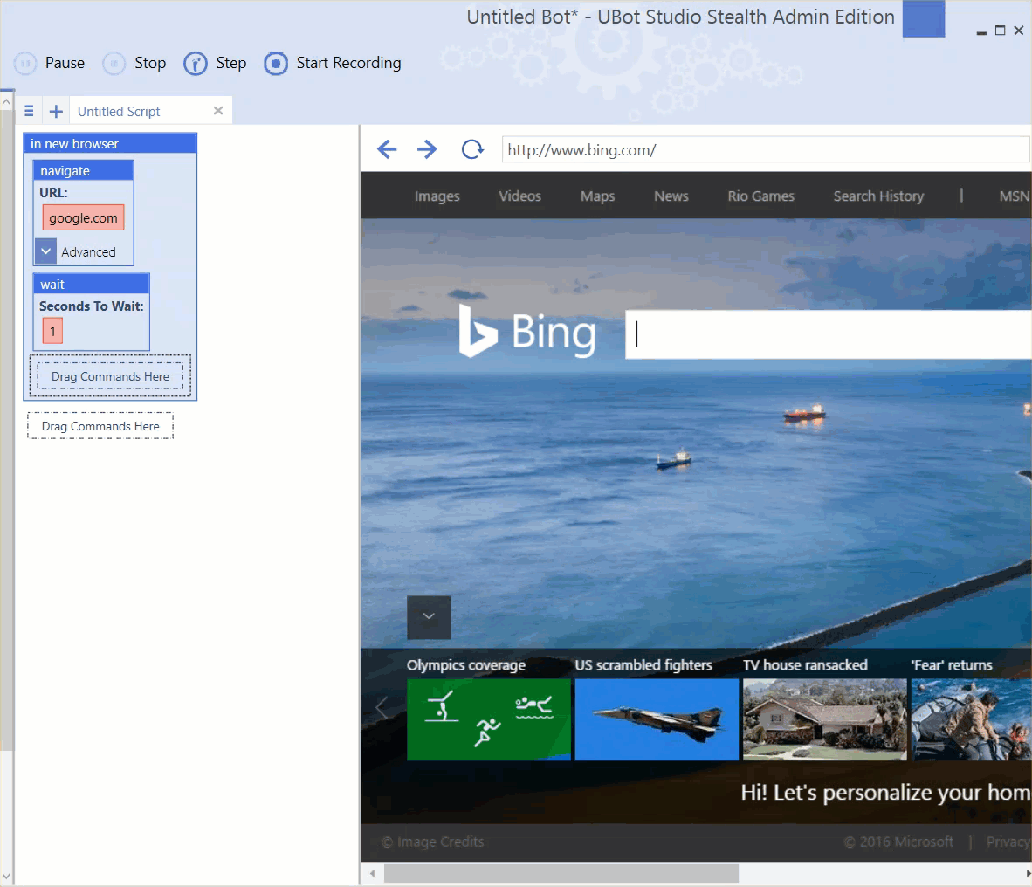Screen dimensions: 1032x887
Task: Click the blue square button in title bar
Action: point(924,18)
